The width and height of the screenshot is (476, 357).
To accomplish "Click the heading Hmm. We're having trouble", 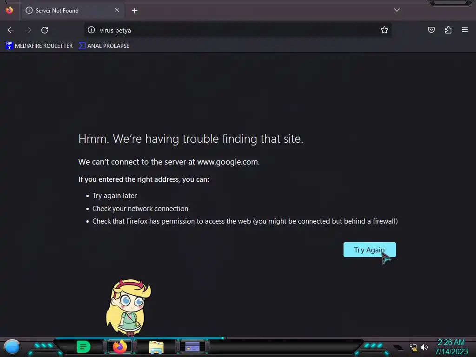I will pyautogui.click(x=191, y=139).
